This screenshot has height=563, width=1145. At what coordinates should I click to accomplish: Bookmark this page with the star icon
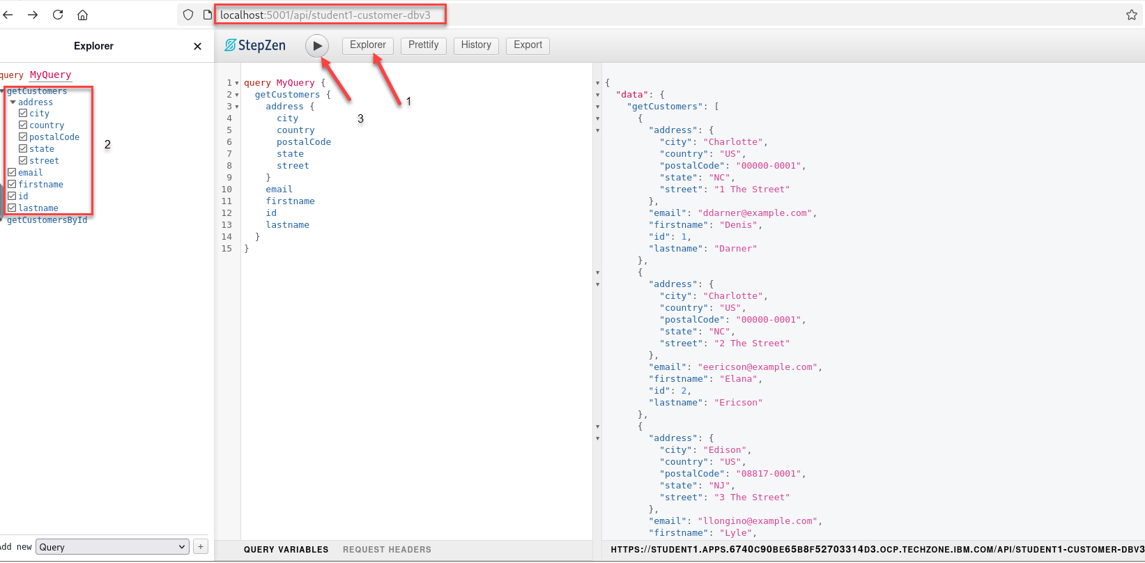point(1132,15)
